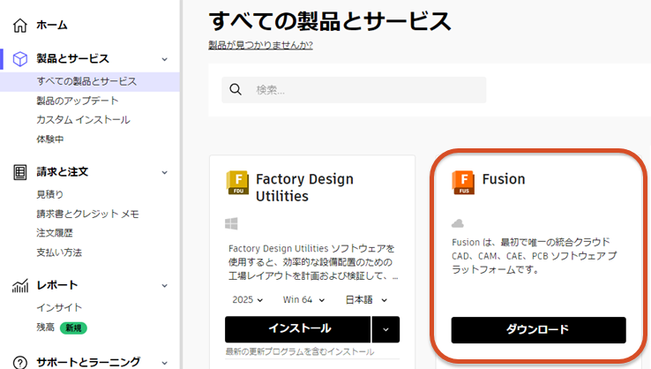Focus the 検索 search field
Screen dimensions: 651x369
coord(354,90)
